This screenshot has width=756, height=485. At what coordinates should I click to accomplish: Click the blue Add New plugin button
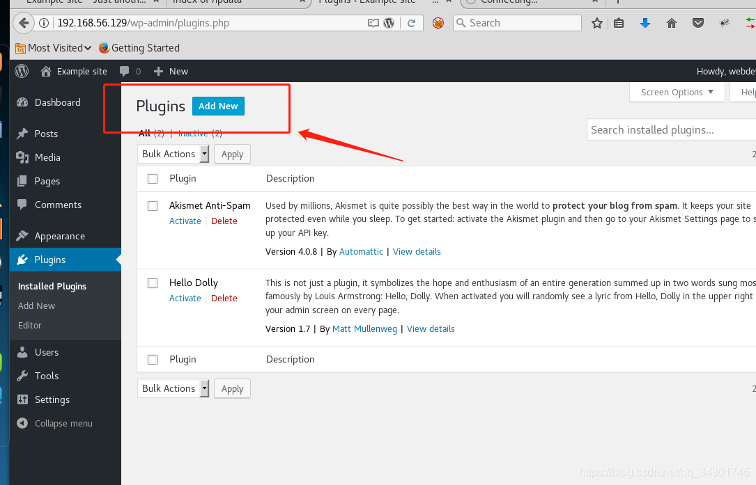(x=218, y=106)
